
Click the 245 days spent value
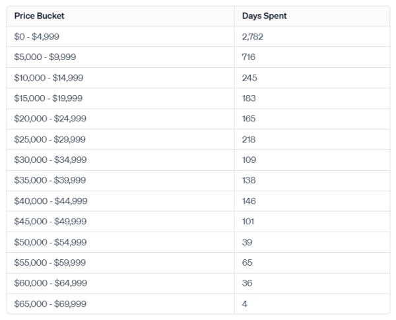pyautogui.click(x=249, y=78)
